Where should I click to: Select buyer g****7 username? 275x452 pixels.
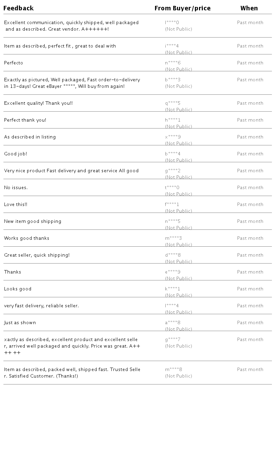pyautogui.click(x=173, y=340)
